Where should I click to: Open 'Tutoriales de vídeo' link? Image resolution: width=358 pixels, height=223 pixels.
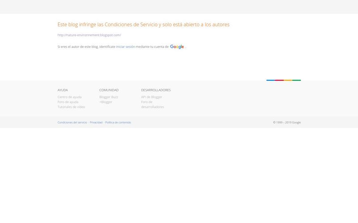(x=71, y=107)
